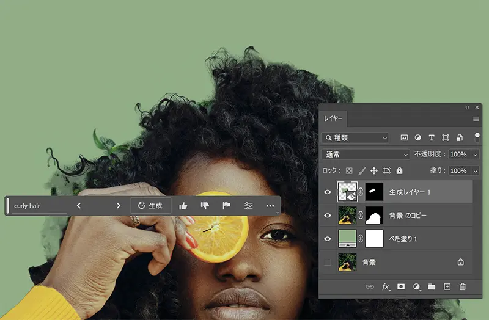Hide the 生成レイヤー 1 layer
This screenshot has width=489, height=320.
click(328, 192)
